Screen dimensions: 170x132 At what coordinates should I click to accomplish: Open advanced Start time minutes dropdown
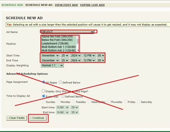pyautogui.click(x=74, y=107)
